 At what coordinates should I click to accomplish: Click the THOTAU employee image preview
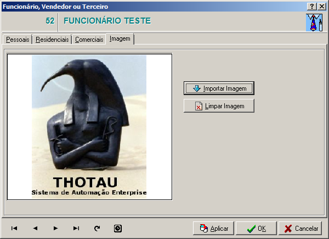tap(89, 126)
